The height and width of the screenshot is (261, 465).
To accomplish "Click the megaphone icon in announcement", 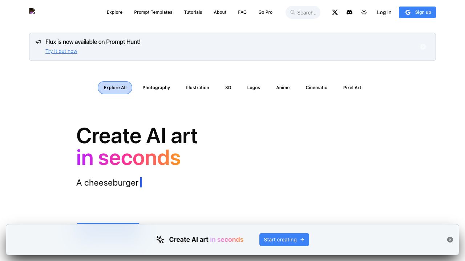I will click(x=38, y=42).
